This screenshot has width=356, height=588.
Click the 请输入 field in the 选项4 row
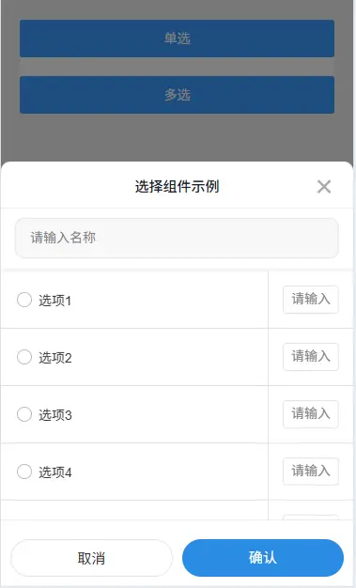pyautogui.click(x=311, y=471)
